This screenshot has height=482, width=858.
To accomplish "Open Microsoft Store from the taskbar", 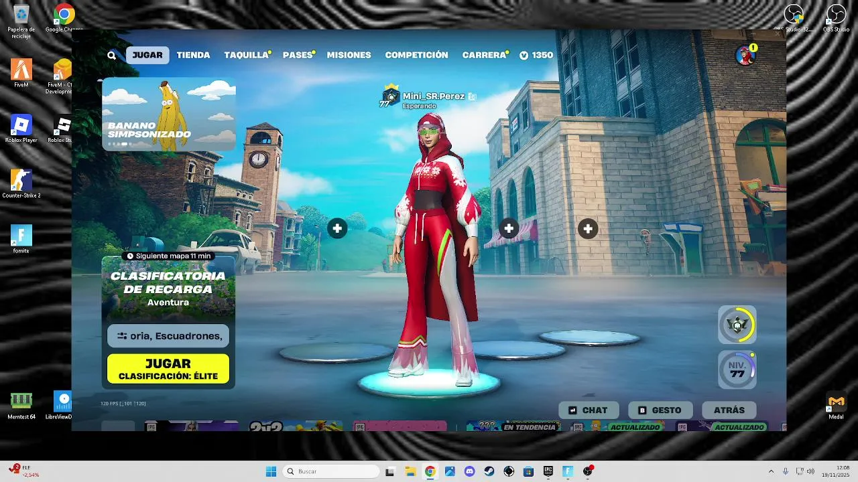I will (x=528, y=471).
